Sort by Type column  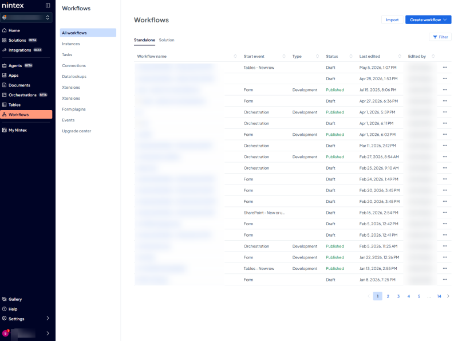(x=318, y=56)
